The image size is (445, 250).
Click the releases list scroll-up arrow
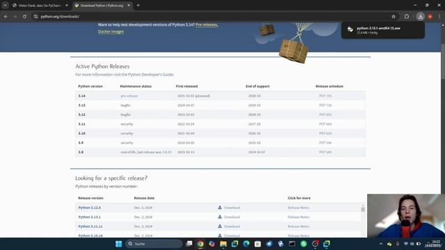(363, 205)
